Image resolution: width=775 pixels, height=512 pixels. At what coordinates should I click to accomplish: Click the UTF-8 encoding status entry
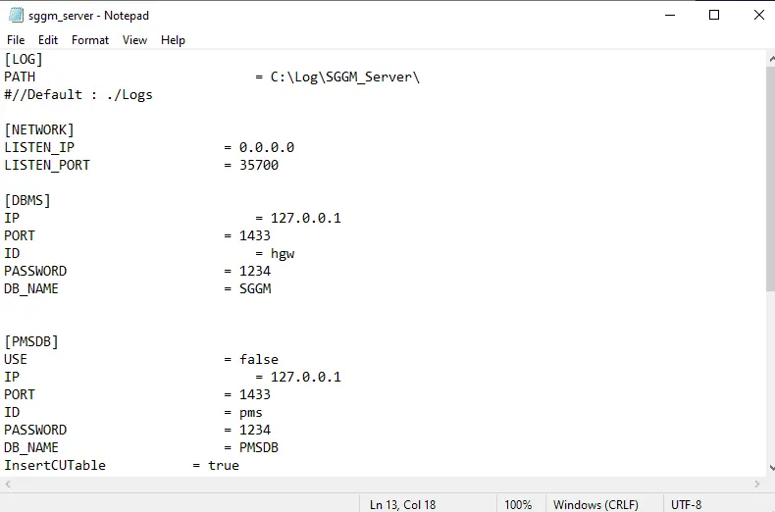(686, 504)
